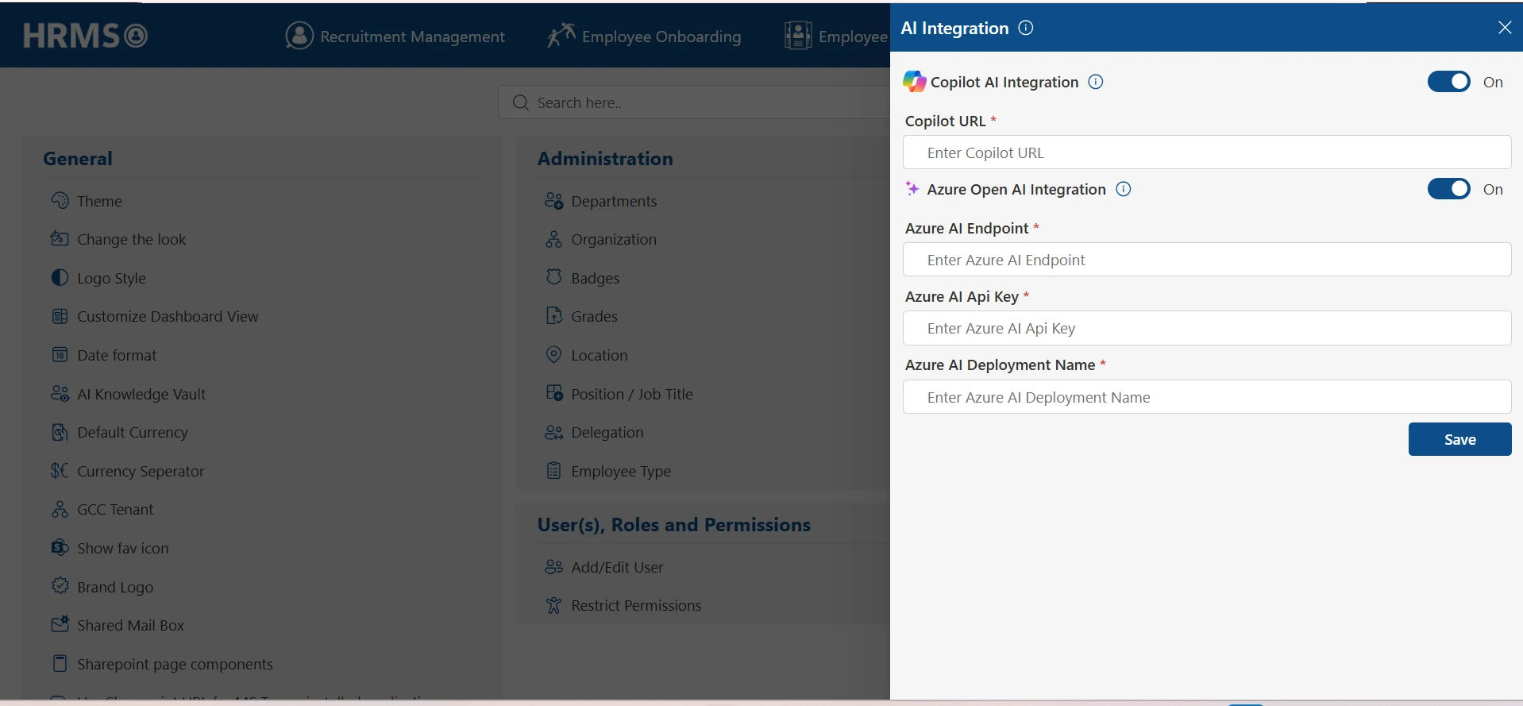The width and height of the screenshot is (1523, 706).
Task: Click the Location pin icon
Action: coord(553,354)
